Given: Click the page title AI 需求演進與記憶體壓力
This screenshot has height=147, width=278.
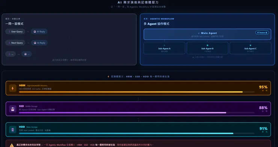Looking at the screenshot, I should pos(138,3).
